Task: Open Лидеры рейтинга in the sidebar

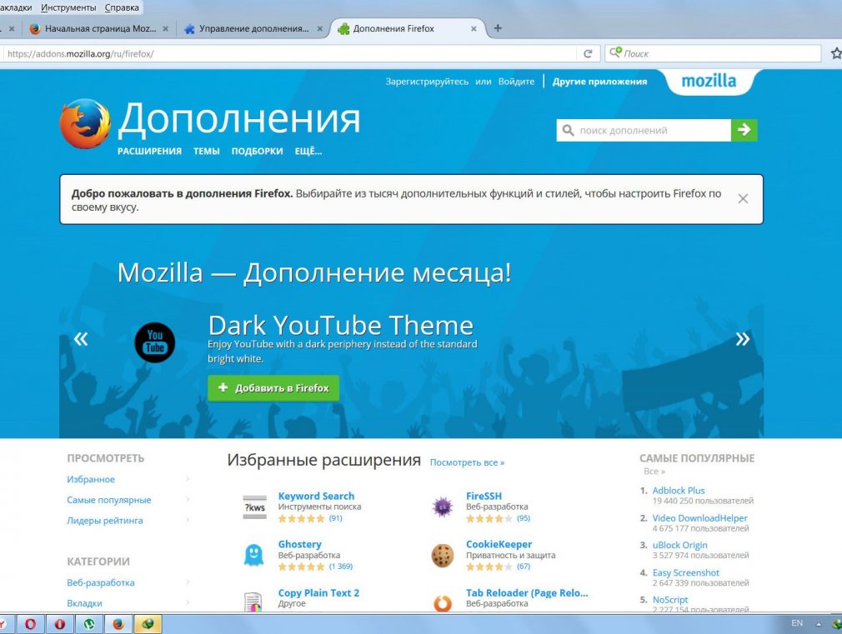Action: 105,520
